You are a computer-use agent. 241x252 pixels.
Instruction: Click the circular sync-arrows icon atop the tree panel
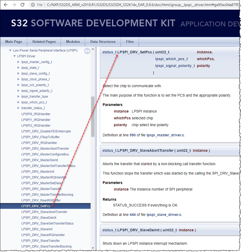87,51
